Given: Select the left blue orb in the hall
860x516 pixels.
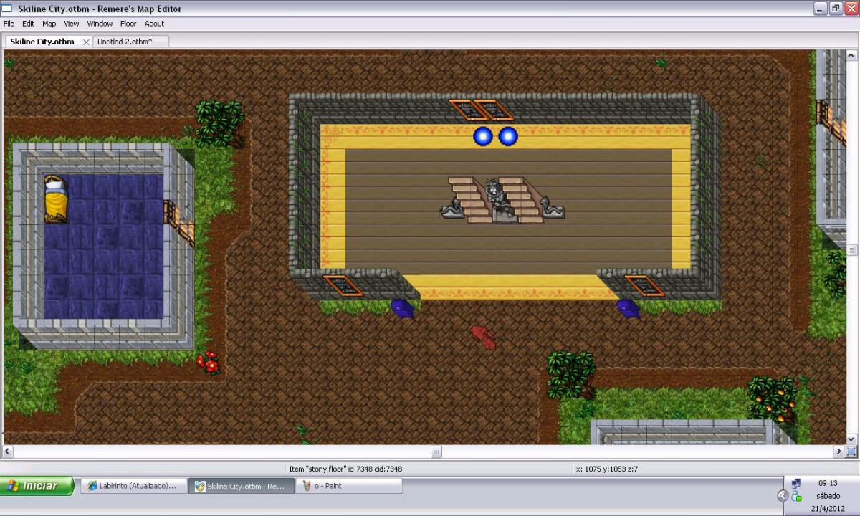Looking at the screenshot, I should [x=484, y=135].
